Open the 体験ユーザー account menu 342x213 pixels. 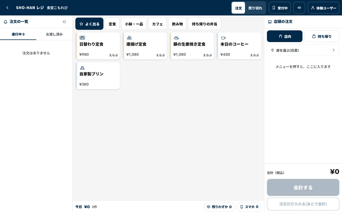coord(324,8)
